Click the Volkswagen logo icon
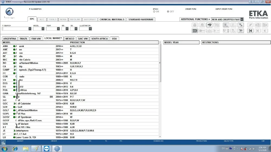The width and height of the screenshot is (271, 152). [x=9, y=12]
